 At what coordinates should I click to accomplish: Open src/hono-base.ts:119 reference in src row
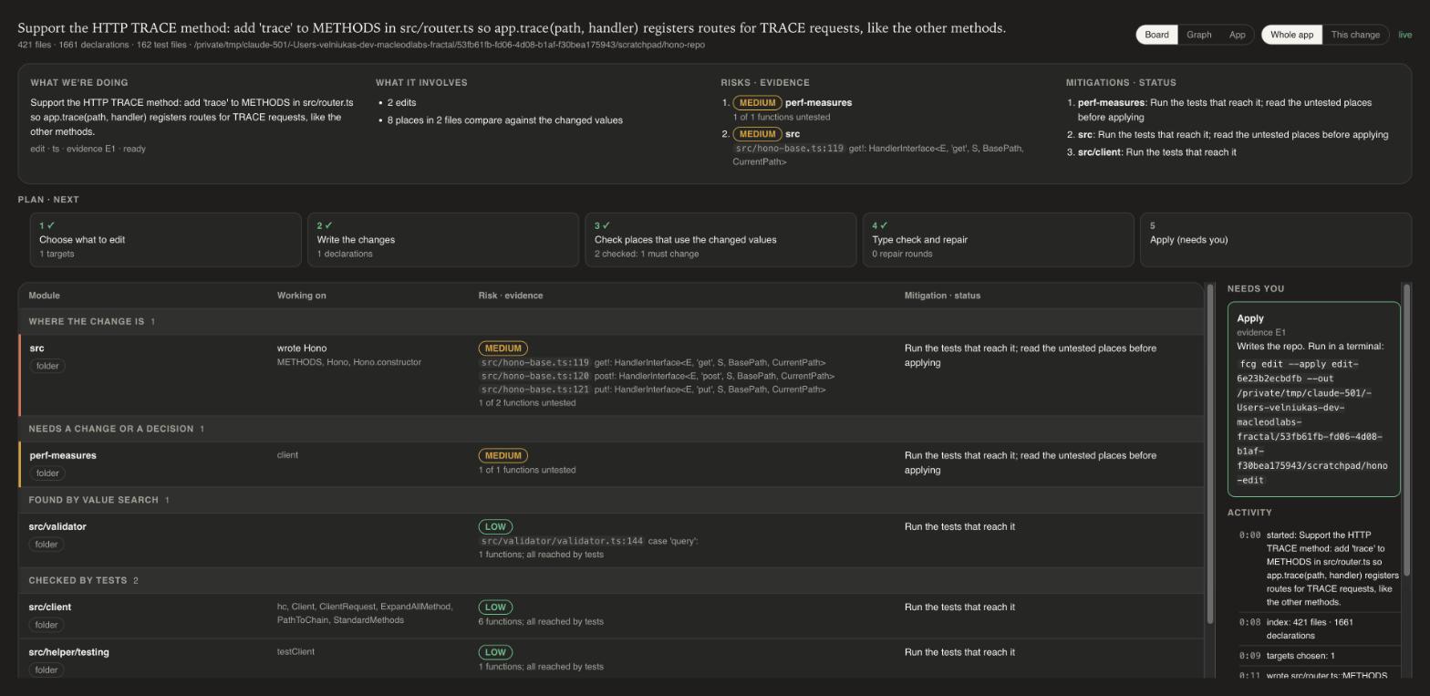(x=535, y=363)
